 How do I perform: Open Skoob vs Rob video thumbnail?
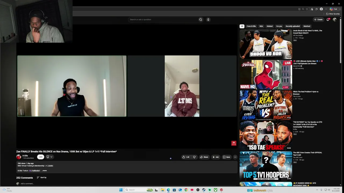pyautogui.click(x=266, y=44)
